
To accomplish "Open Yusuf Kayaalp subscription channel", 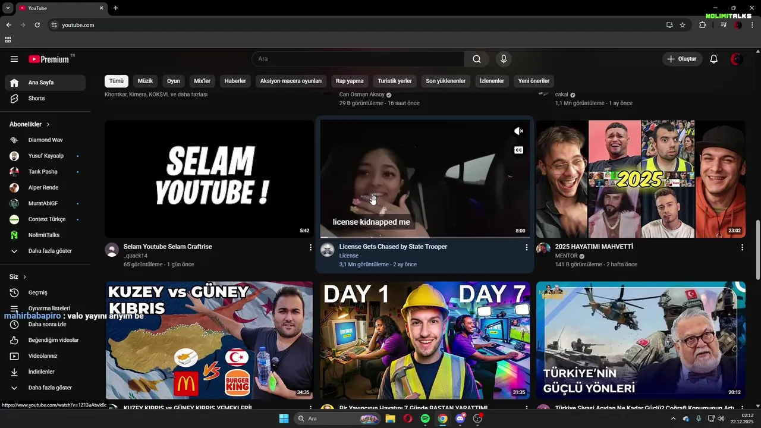I will (x=45, y=156).
